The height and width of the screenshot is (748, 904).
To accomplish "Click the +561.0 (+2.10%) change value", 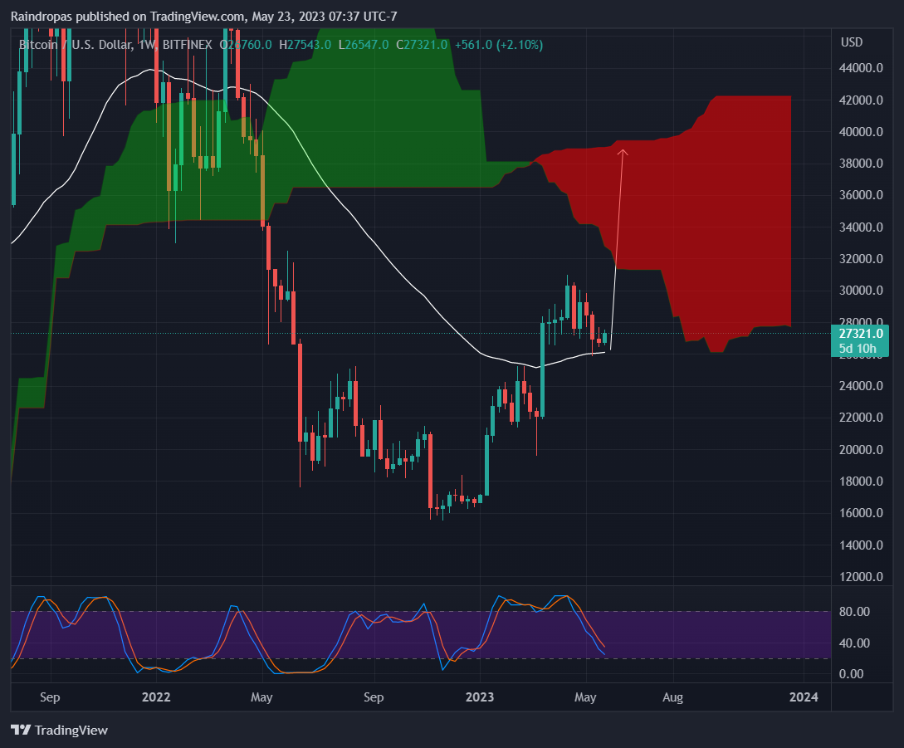I will [x=499, y=45].
